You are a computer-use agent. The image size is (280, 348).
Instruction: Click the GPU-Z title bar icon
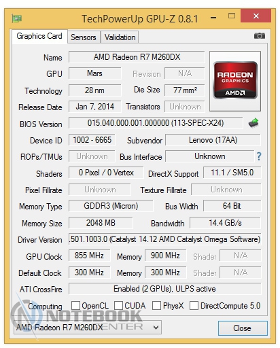(16, 18)
